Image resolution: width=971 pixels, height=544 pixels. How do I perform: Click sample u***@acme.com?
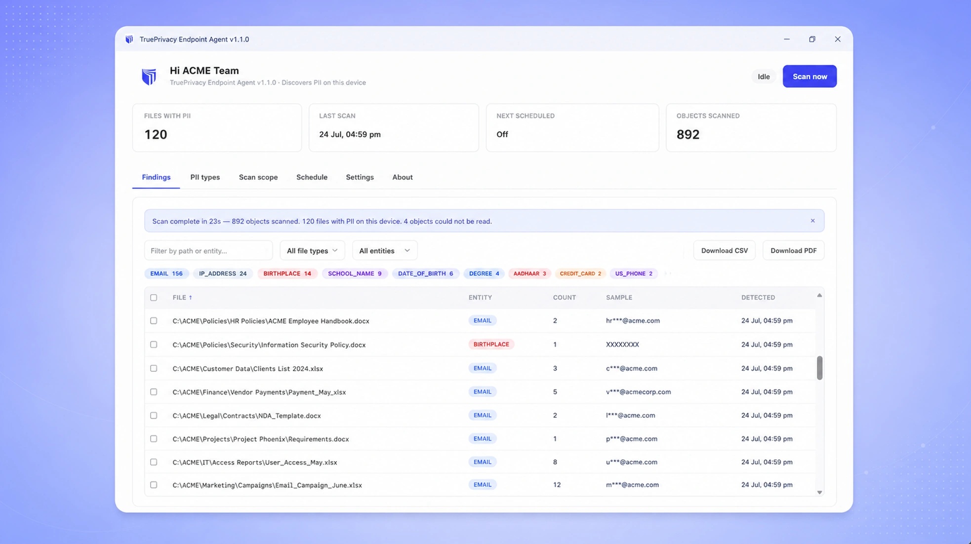632,462
